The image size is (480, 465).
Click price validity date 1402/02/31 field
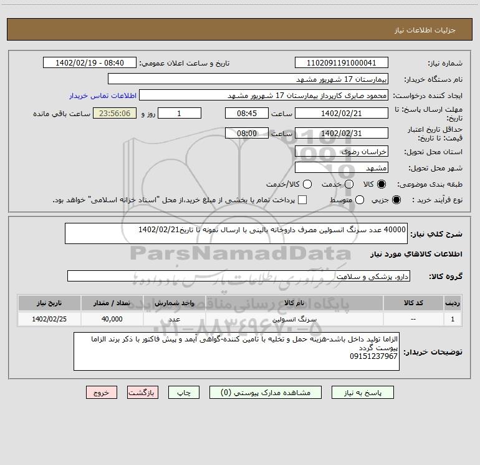point(342,133)
